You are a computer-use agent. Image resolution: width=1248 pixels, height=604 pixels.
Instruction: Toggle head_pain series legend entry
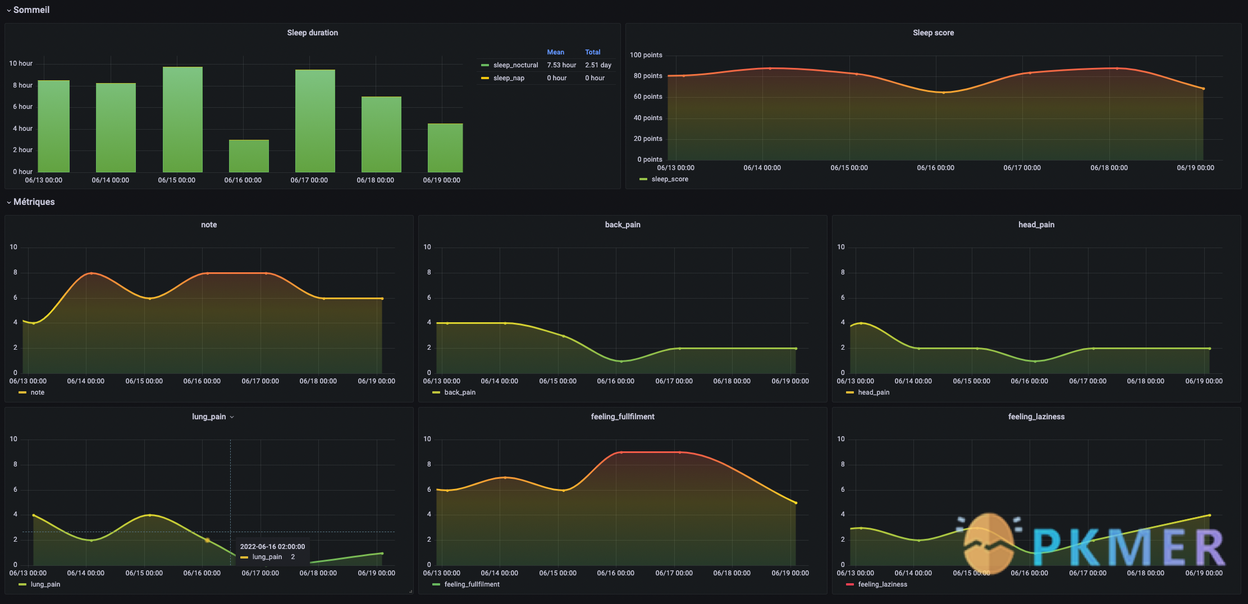[x=874, y=392]
